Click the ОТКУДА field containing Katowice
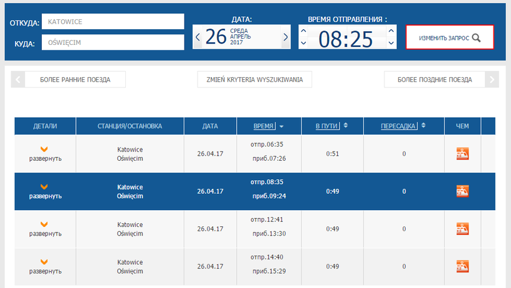Viewport: 511px width, 288px height. pyautogui.click(x=113, y=22)
